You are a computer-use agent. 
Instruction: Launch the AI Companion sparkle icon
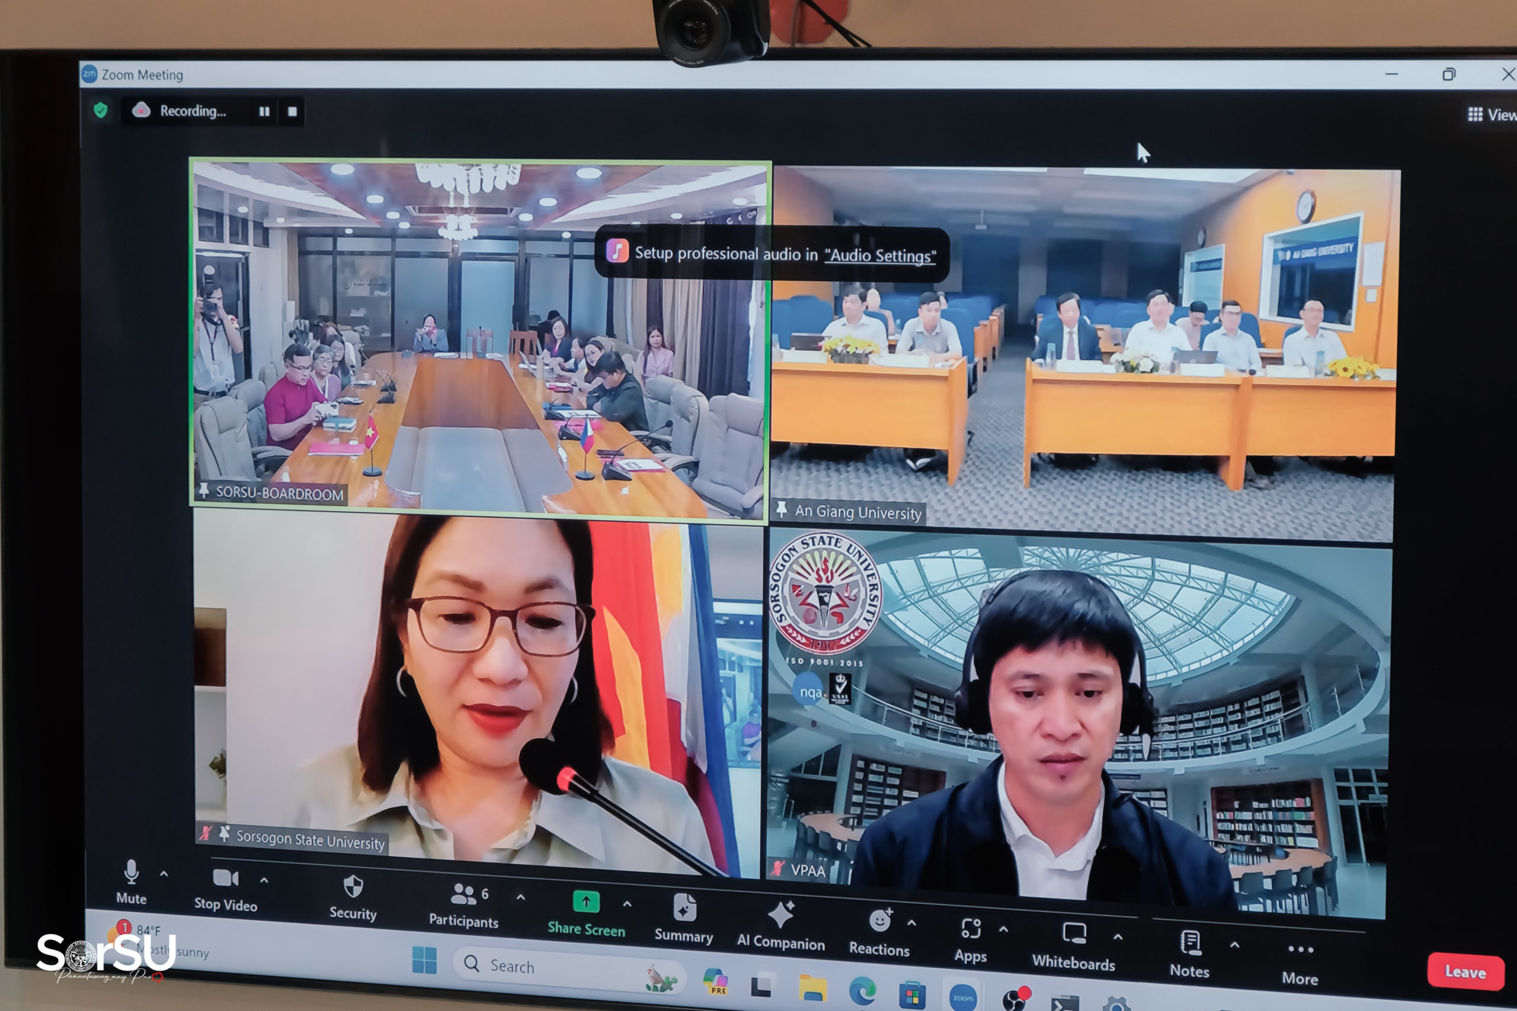(780, 915)
